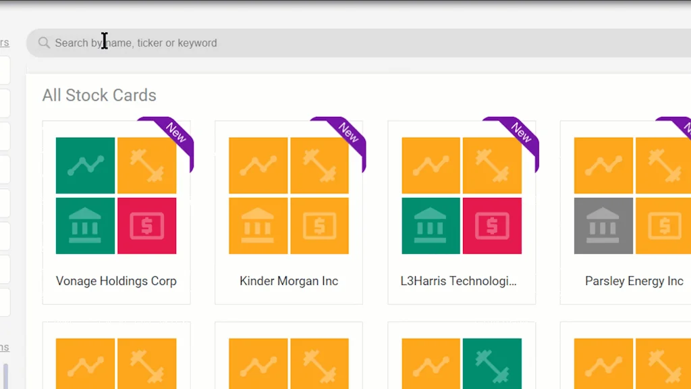Open the Vonage Holdings Corp stock card
Screen dimensions: 691x389
[x=116, y=281]
